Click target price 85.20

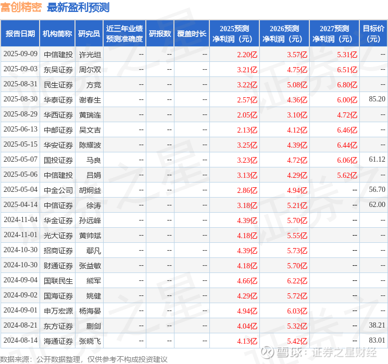tap(377, 99)
